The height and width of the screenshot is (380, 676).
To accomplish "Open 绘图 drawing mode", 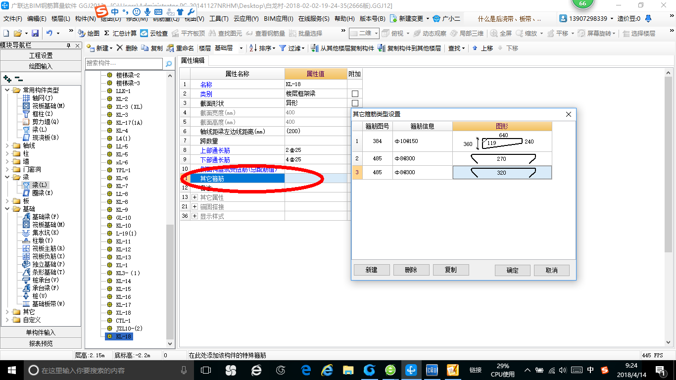I will coord(89,33).
